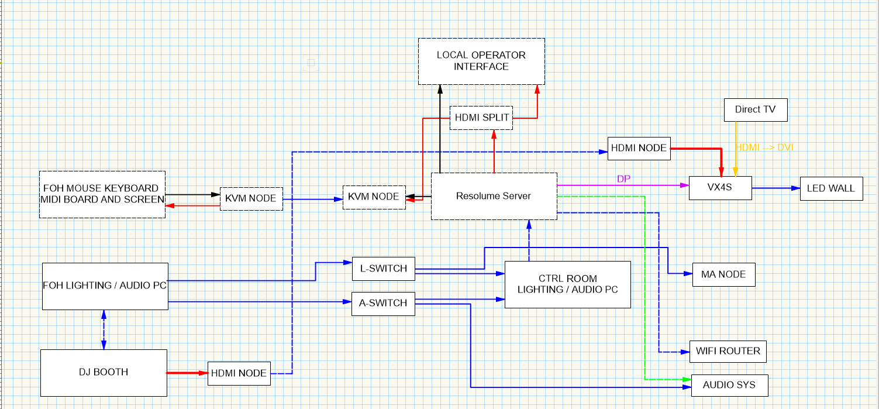Select the WIFI ROUTER block

(x=728, y=351)
